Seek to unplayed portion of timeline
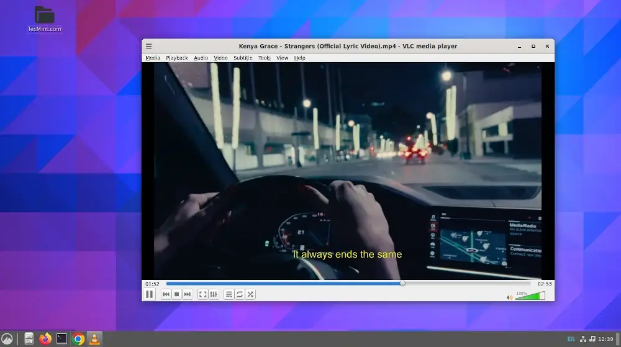621x347 pixels. [x=468, y=283]
